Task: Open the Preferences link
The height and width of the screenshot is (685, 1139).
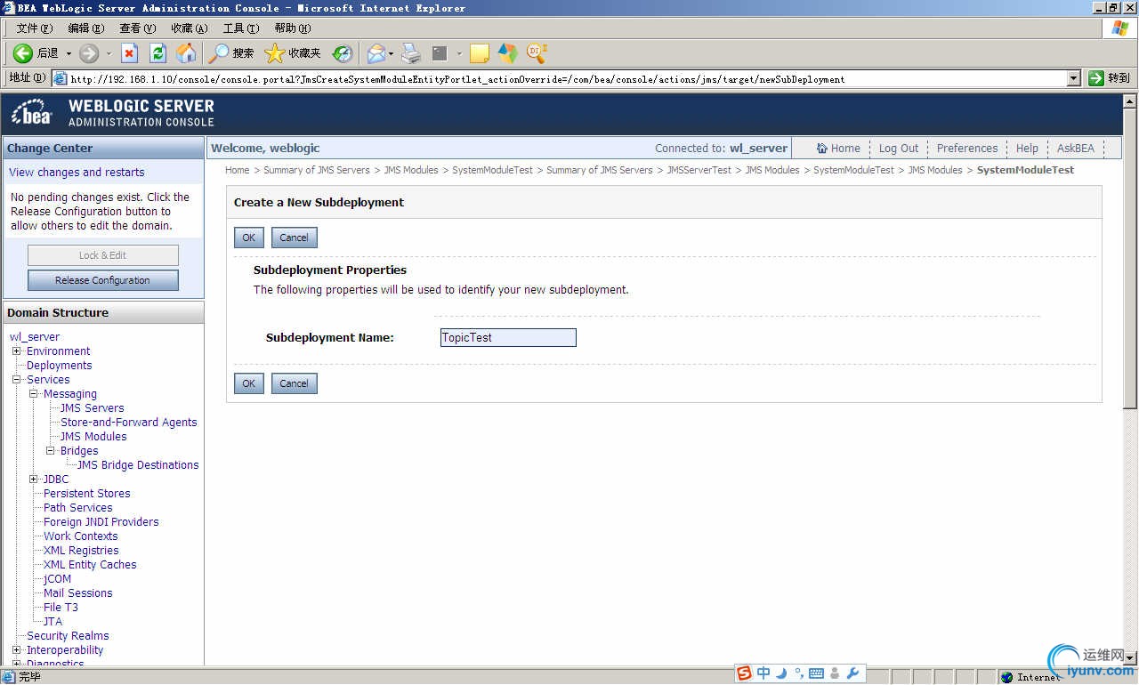Action: coord(967,149)
